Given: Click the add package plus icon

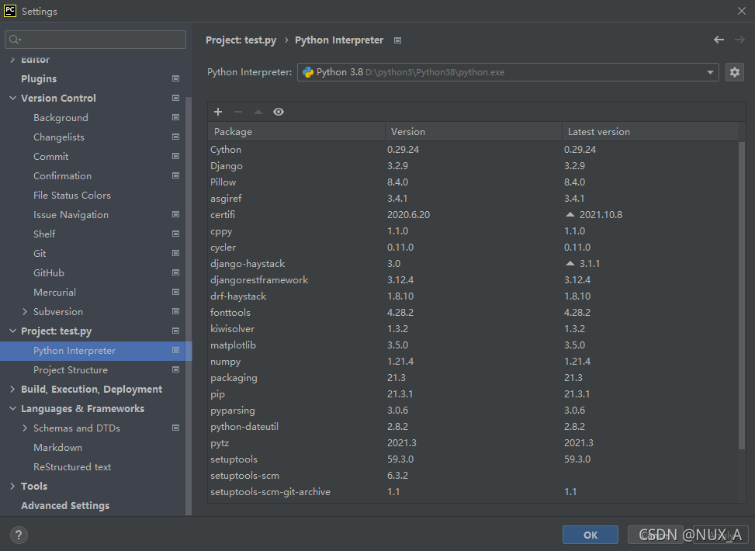Looking at the screenshot, I should click(218, 112).
